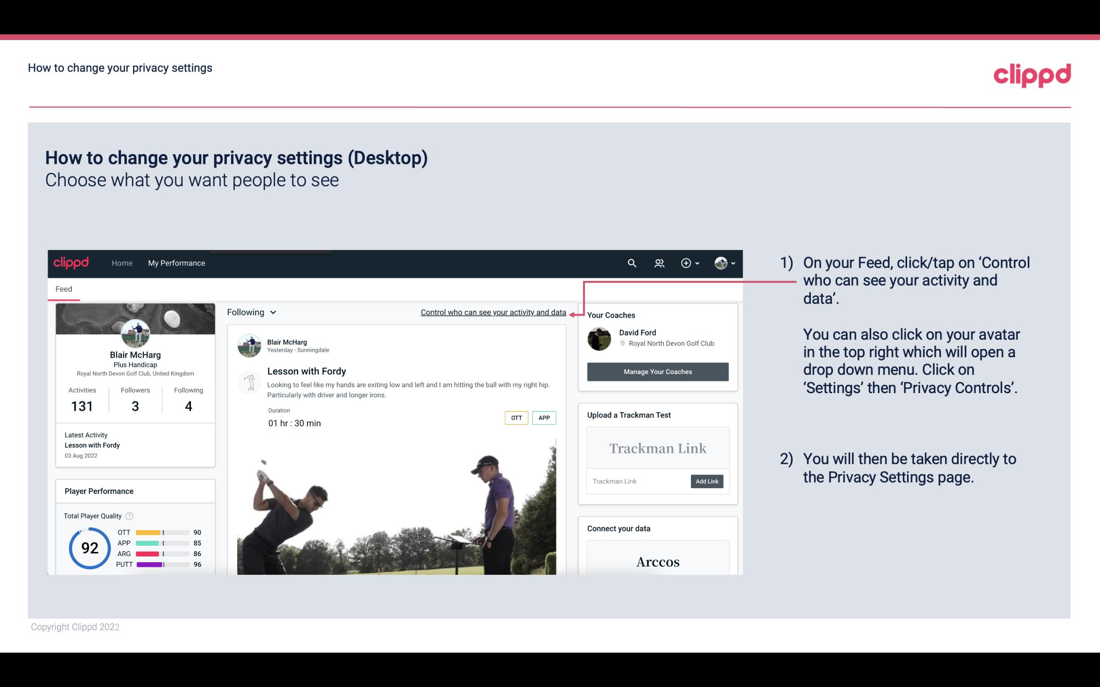Click the user avatar icon top right
Image resolution: width=1100 pixels, height=687 pixels.
[x=720, y=263]
